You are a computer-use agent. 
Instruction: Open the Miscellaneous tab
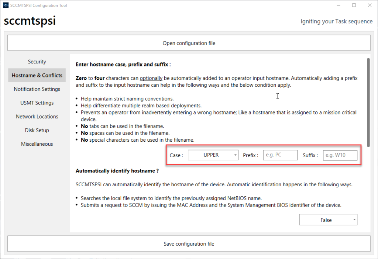click(37, 144)
